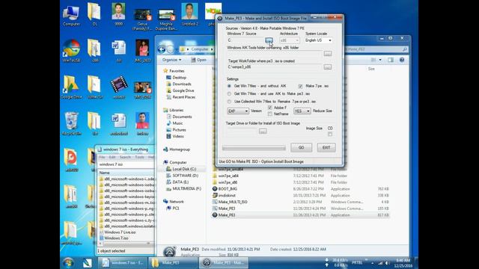Open the Architecture x86 dropdown
The height and width of the screenshot is (269, 479).
pyautogui.click(x=290, y=40)
